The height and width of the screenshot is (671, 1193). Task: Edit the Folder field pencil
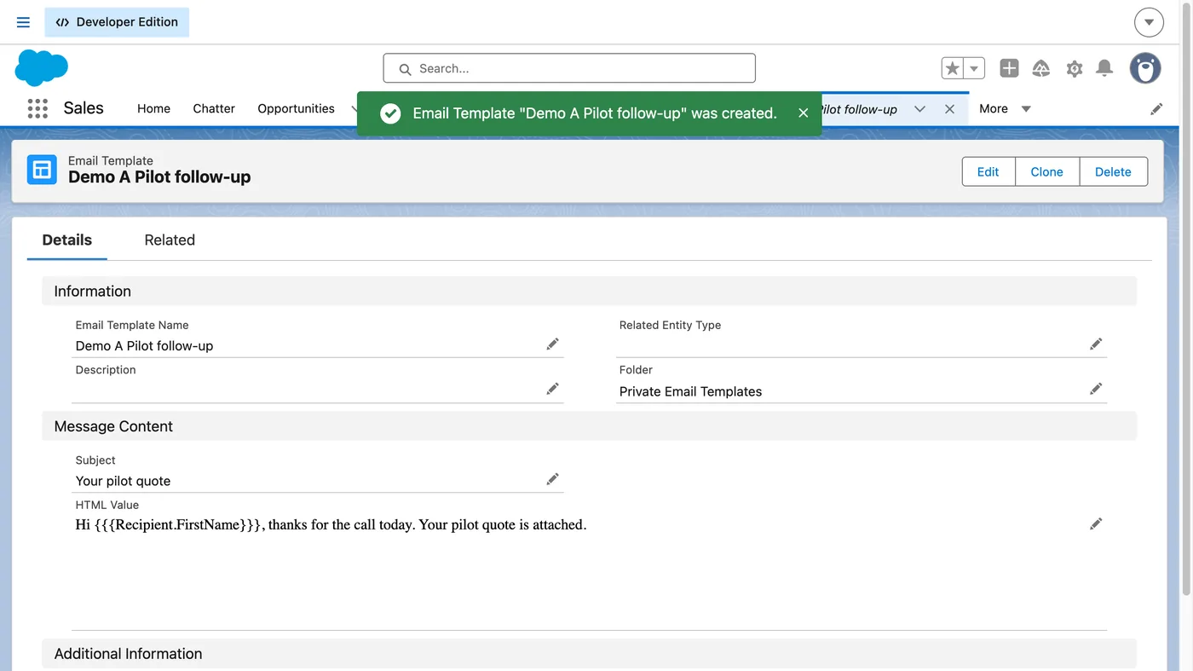[x=1096, y=388]
